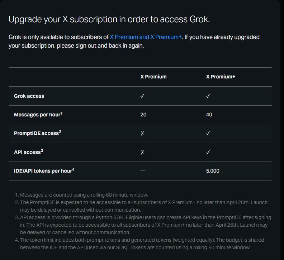Click the Grok access checkmark under X Premium
This screenshot has height=260, width=284.
(x=142, y=96)
